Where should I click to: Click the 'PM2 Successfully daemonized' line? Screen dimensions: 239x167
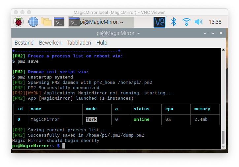[x=56, y=88]
